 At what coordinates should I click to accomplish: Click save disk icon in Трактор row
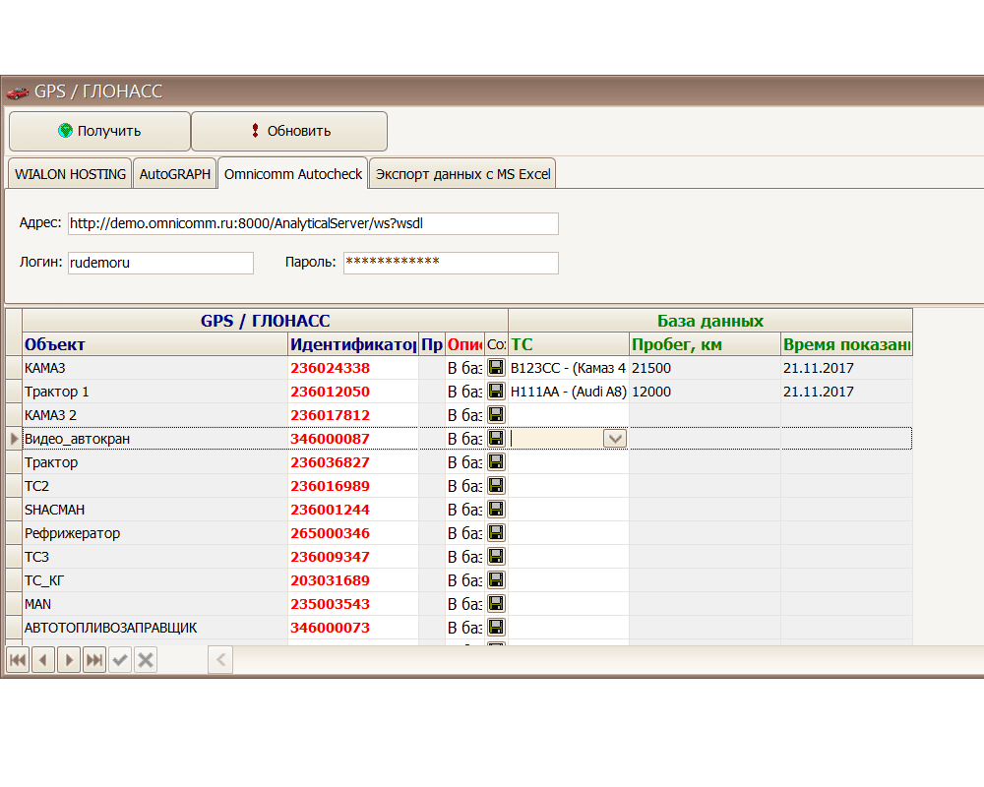click(496, 462)
